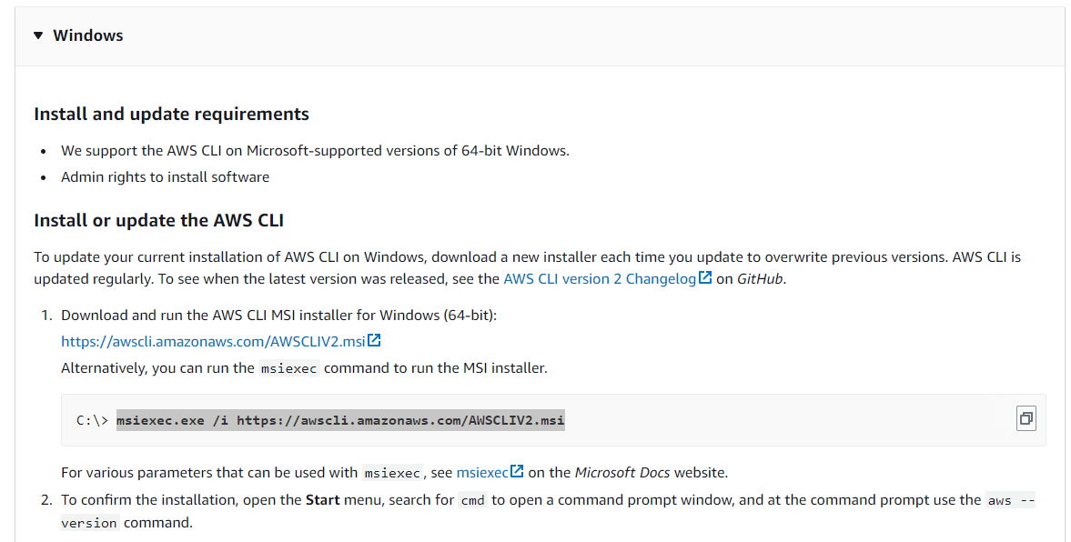Click the 'Install or update the AWS CLI' heading

[x=158, y=220]
